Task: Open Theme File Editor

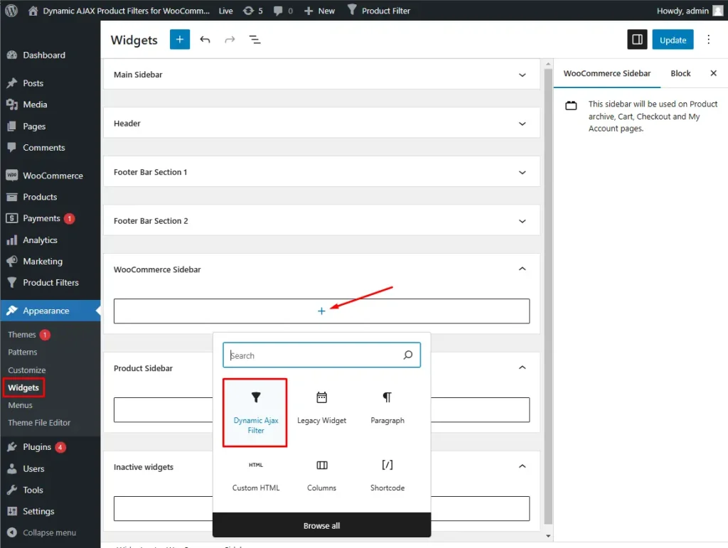Action: pos(39,423)
